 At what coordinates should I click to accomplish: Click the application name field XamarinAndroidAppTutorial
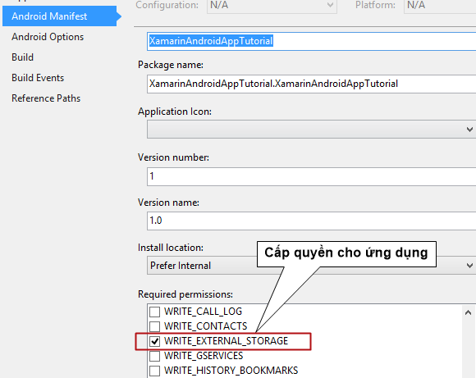pos(312,41)
